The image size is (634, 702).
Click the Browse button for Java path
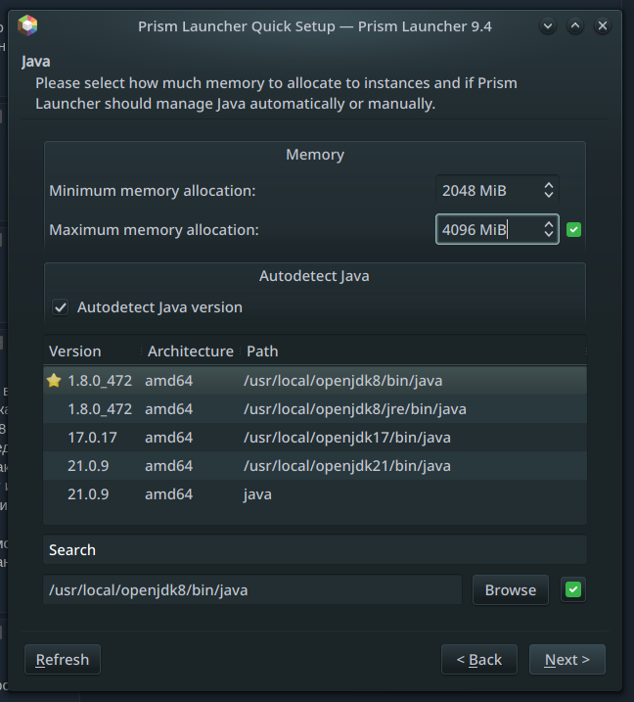[x=510, y=590]
